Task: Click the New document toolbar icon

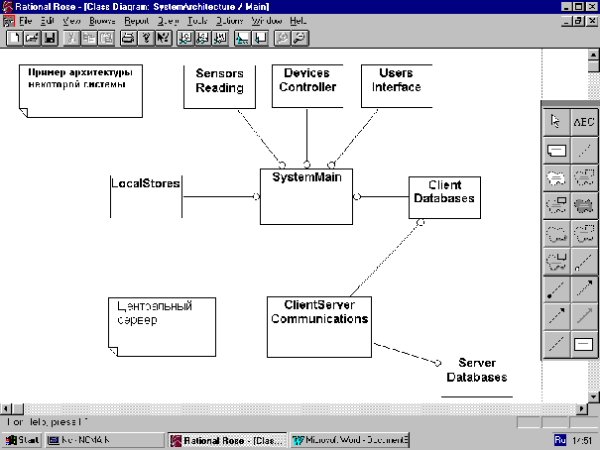Action: click(14, 38)
